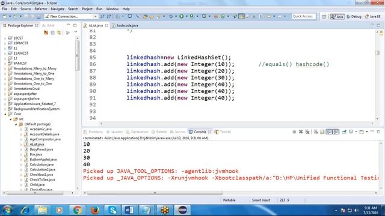Open the Source menu
Screen dimensions: 385x216
point(25,9)
